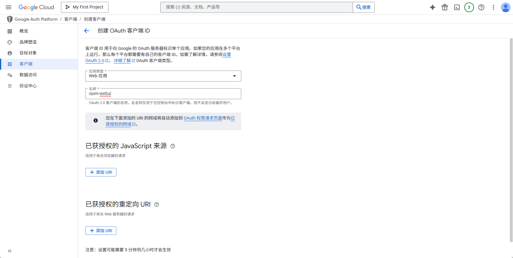
Task: Open 客户端 in the sidebar
Action: tap(39, 64)
